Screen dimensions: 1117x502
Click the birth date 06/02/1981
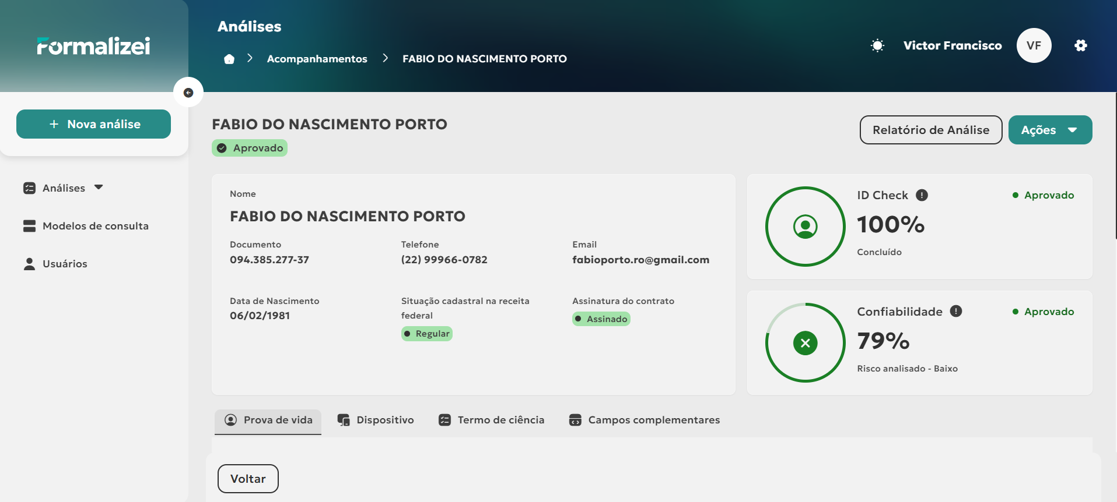pyautogui.click(x=260, y=316)
